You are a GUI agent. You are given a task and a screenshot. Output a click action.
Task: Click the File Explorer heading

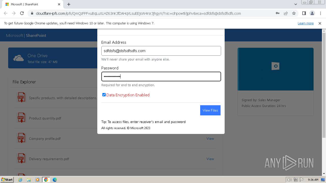tap(24, 82)
